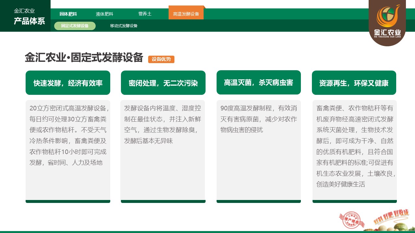The width and height of the screenshot is (415, 233).
Task: Open the 固体肥料 tab
Action: click(68, 14)
